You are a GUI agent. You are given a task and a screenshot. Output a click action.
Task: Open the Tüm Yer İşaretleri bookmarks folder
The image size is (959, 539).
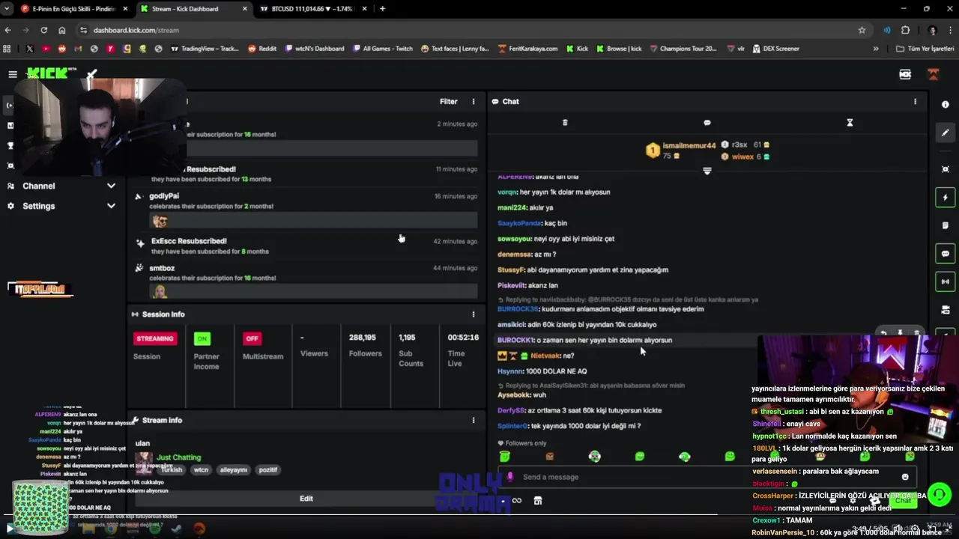(x=925, y=49)
